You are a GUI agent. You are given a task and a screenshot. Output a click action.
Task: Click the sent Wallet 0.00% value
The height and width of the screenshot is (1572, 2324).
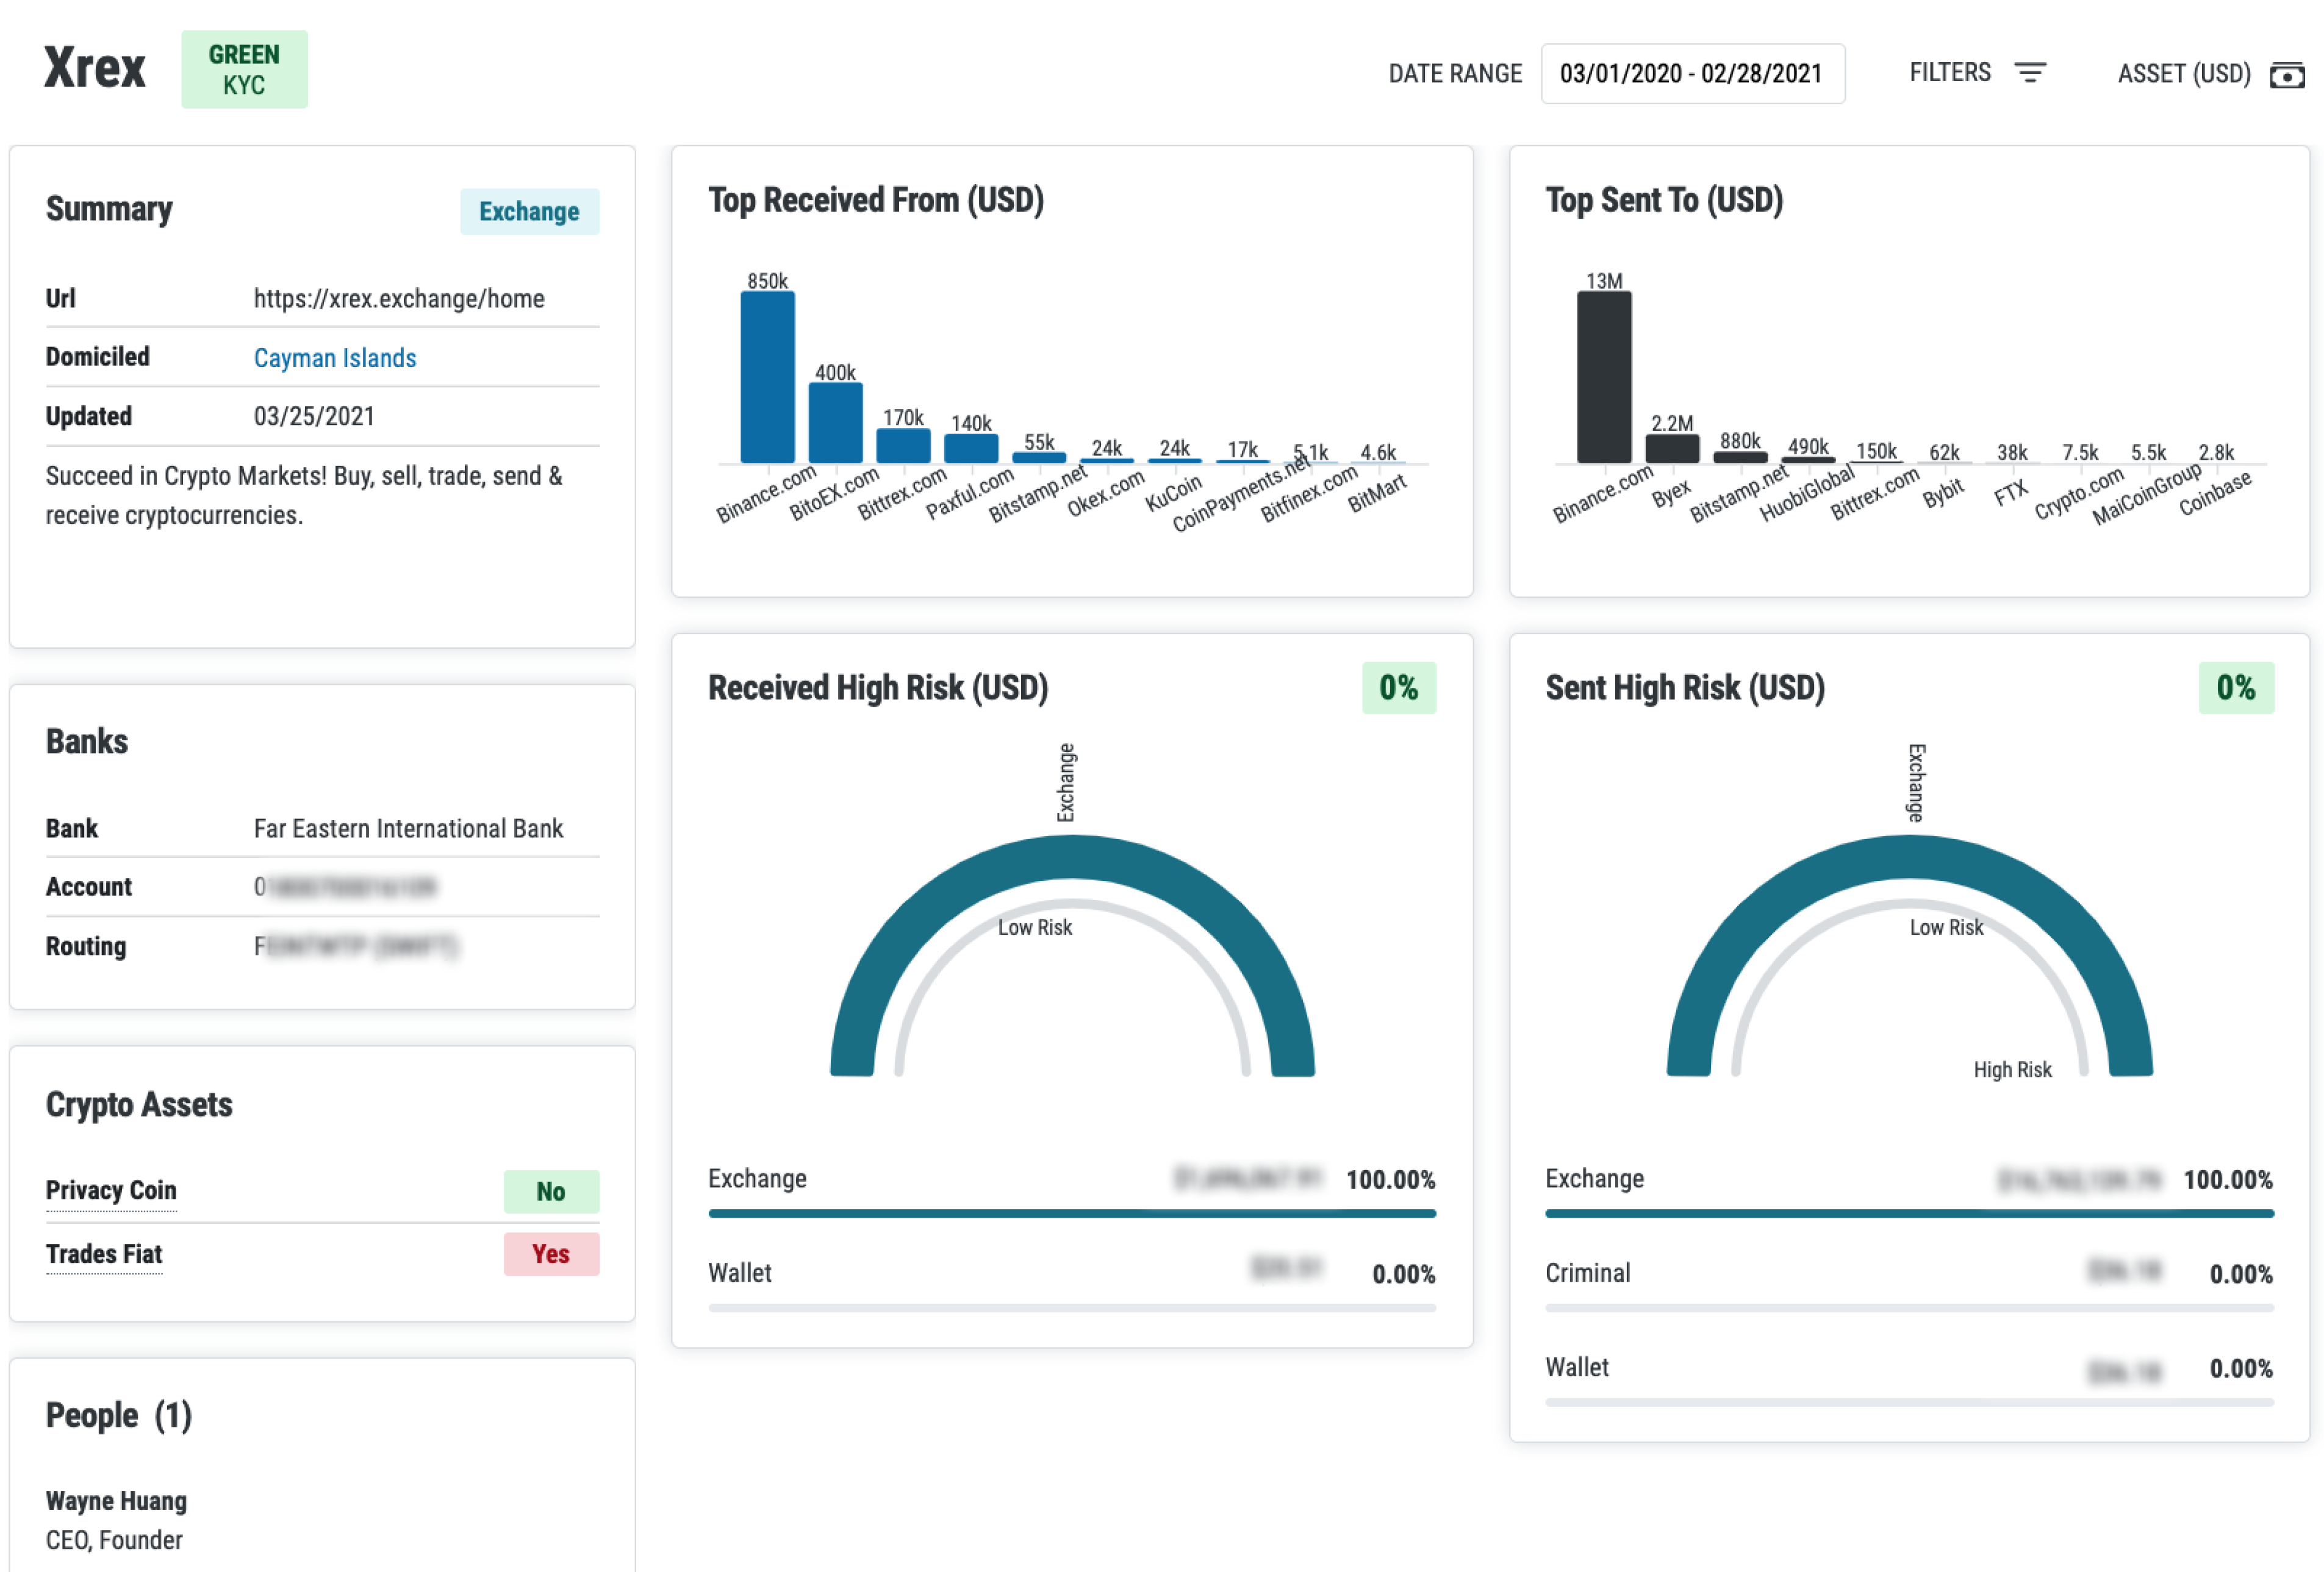click(x=2241, y=1368)
